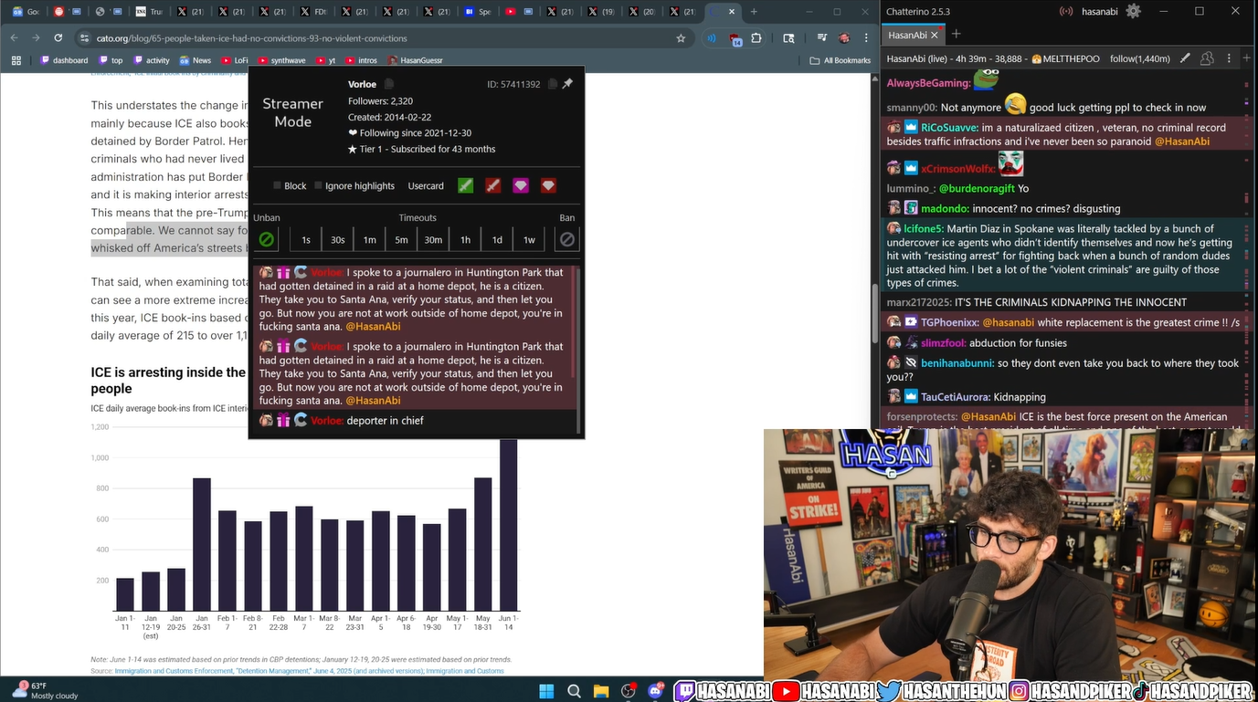1258x702 pixels.
Task: Copy user ID 57411392 in the user card
Action: (552, 84)
